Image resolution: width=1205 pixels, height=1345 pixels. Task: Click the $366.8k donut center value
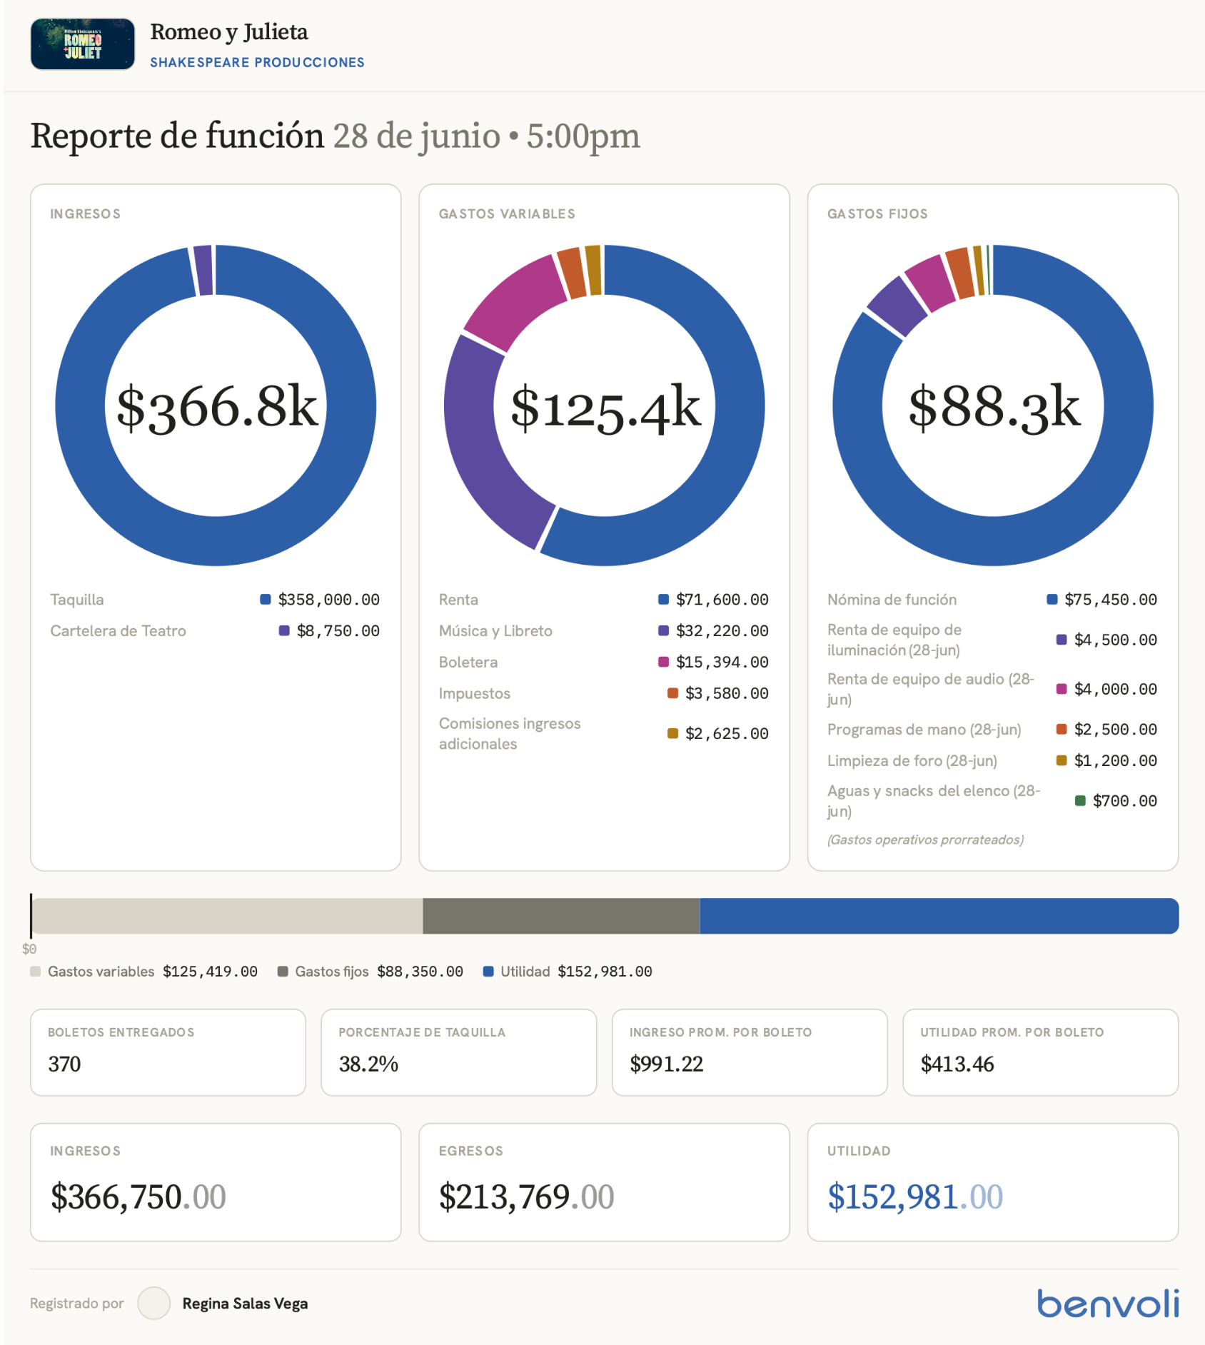(216, 407)
